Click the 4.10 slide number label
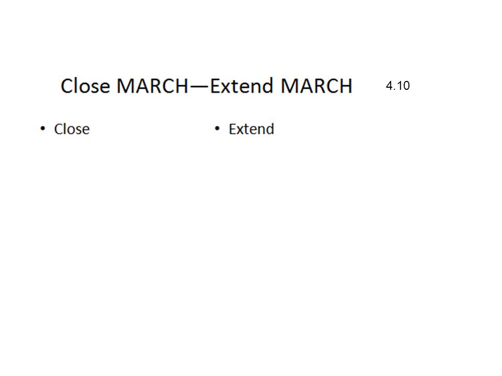Image resolution: width=502 pixels, height=376 pixels. (397, 86)
